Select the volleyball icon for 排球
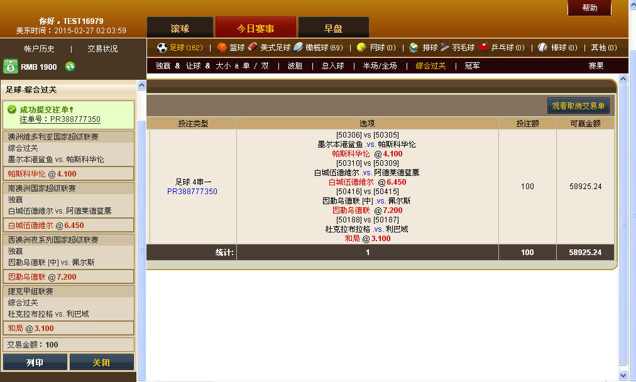 pos(414,48)
